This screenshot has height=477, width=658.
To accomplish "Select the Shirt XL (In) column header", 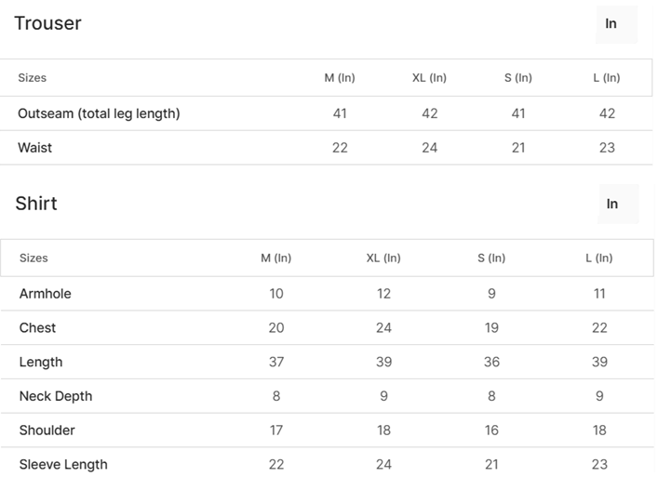I will coord(383,258).
